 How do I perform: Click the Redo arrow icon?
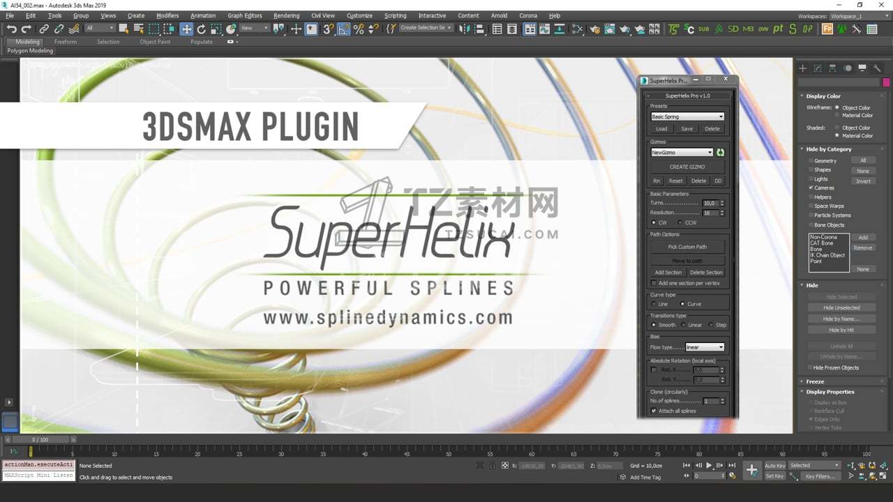pos(27,29)
